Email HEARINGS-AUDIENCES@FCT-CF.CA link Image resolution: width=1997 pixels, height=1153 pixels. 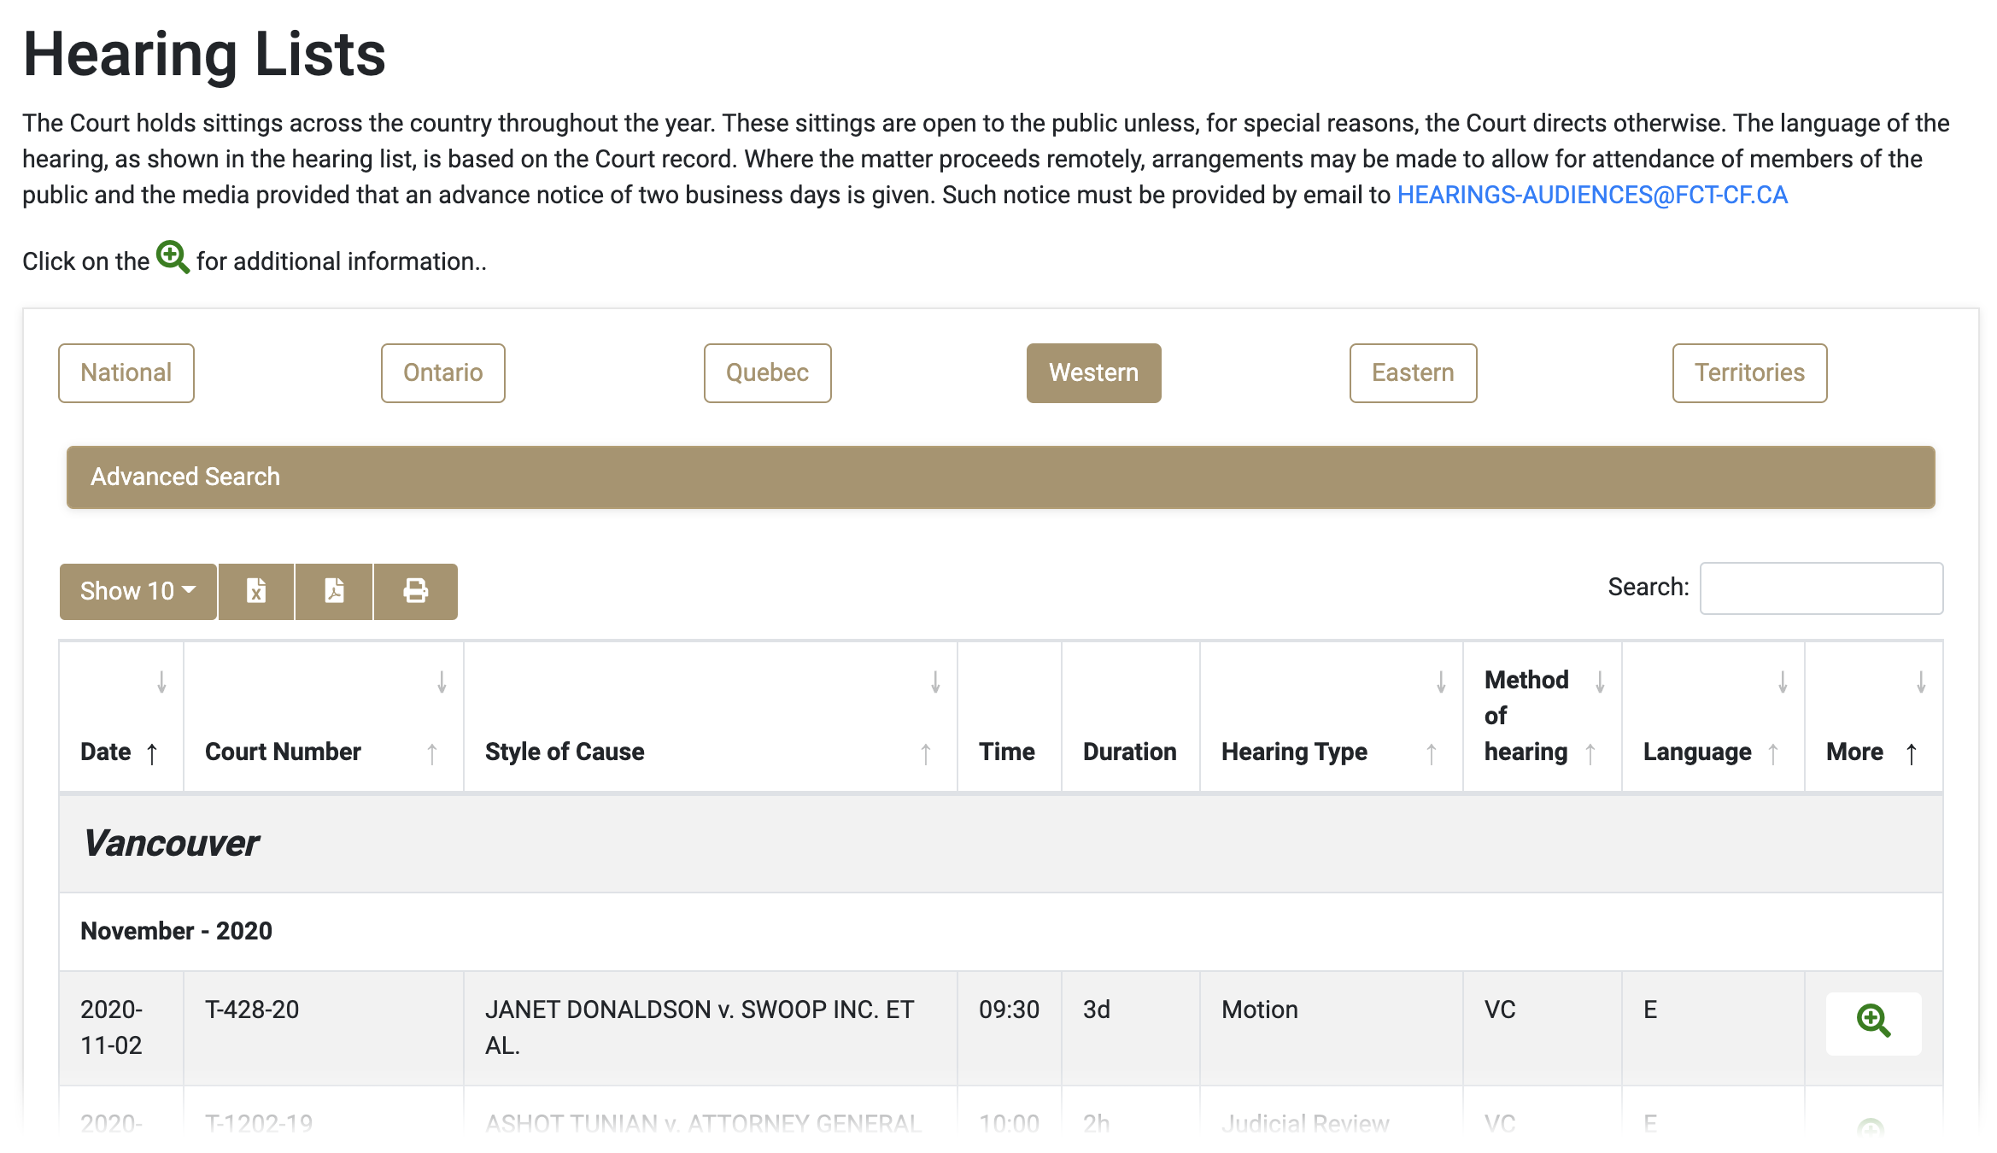(x=1592, y=195)
